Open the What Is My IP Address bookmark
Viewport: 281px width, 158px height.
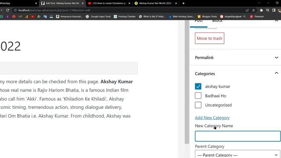(152, 17)
